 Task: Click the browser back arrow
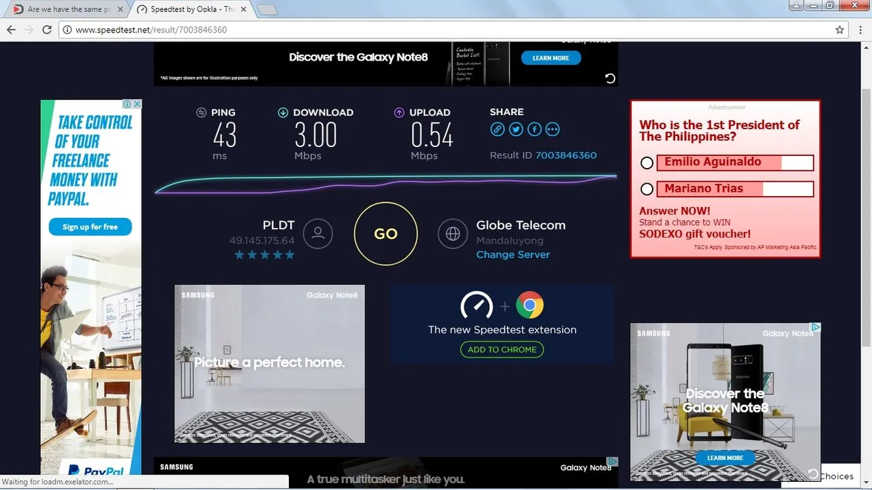[x=11, y=30]
